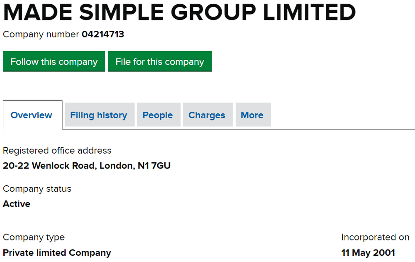The image size is (415, 262).
Task: View the Charges tab
Action: (207, 115)
